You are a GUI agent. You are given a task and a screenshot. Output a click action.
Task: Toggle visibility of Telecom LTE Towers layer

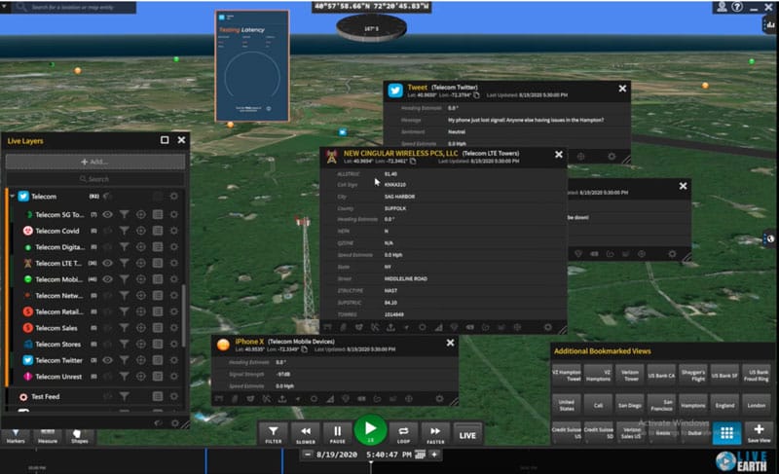[107, 263]
